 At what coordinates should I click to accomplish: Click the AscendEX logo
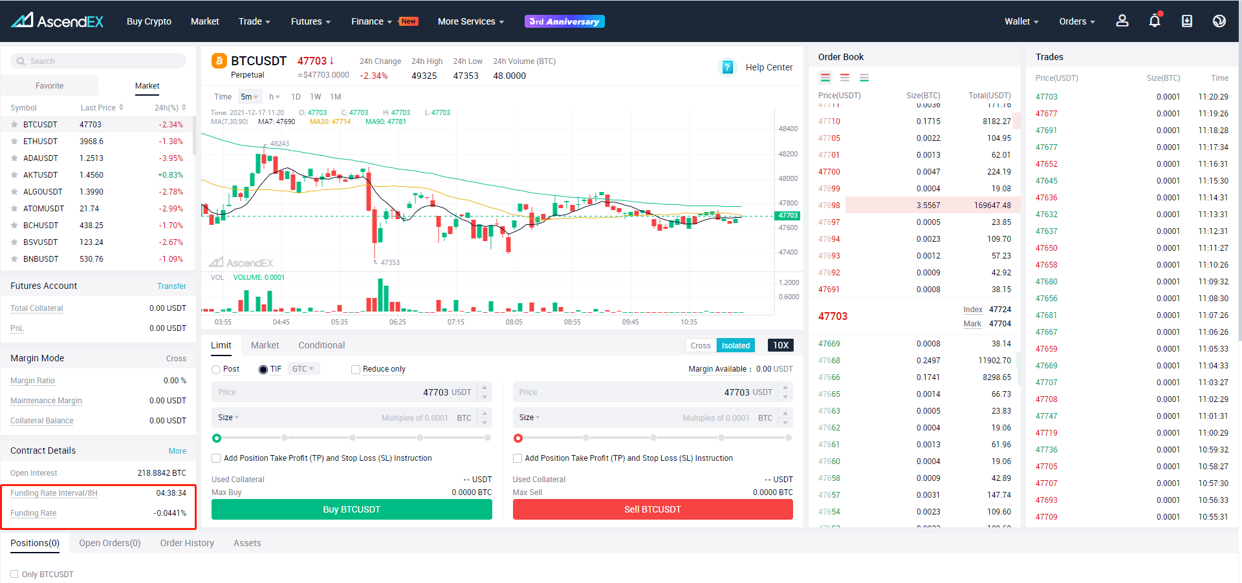[57, 21]
